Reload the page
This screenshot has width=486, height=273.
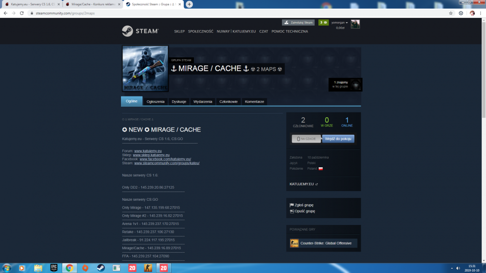[x=22, y=13]
